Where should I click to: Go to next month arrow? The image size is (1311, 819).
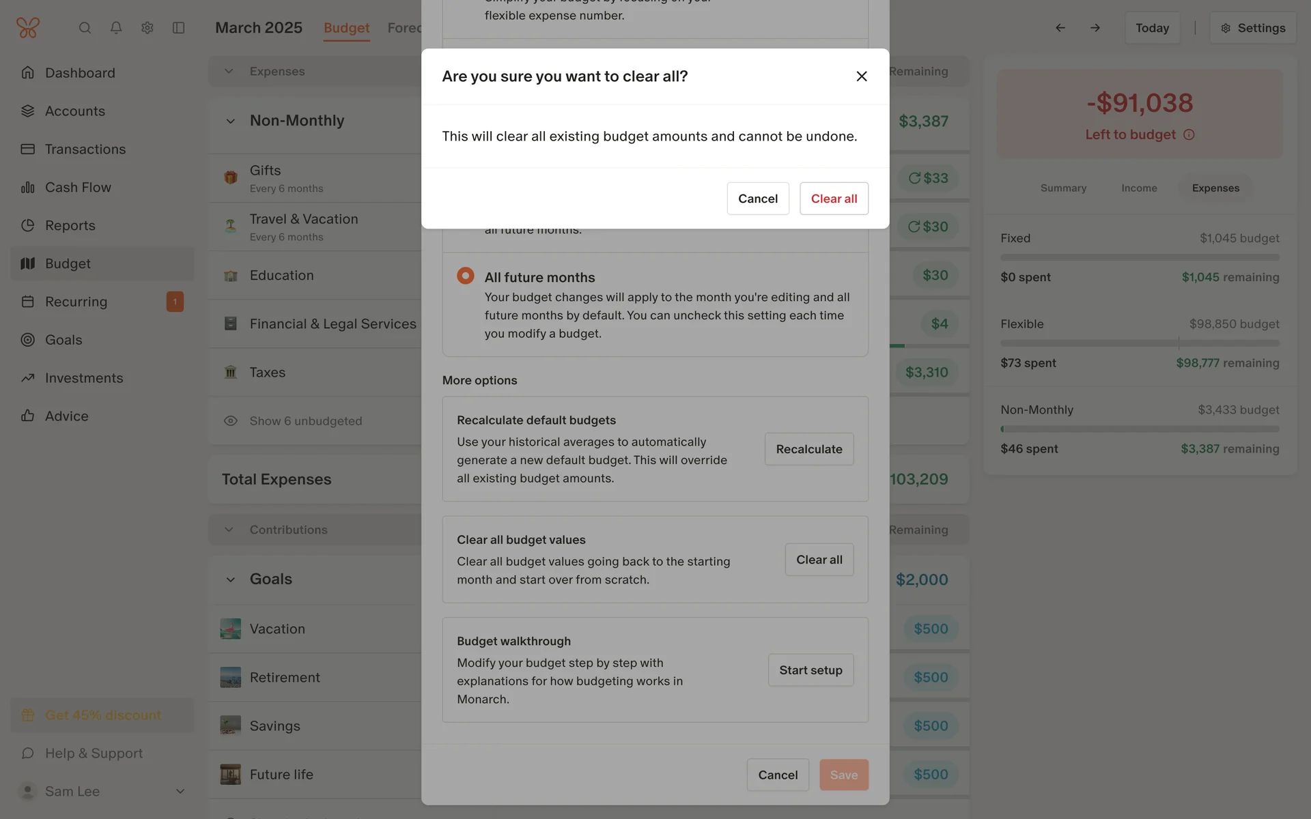1095,28
